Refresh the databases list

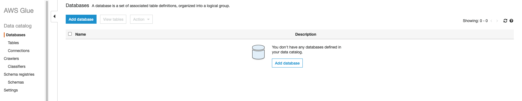coord(505,21)
